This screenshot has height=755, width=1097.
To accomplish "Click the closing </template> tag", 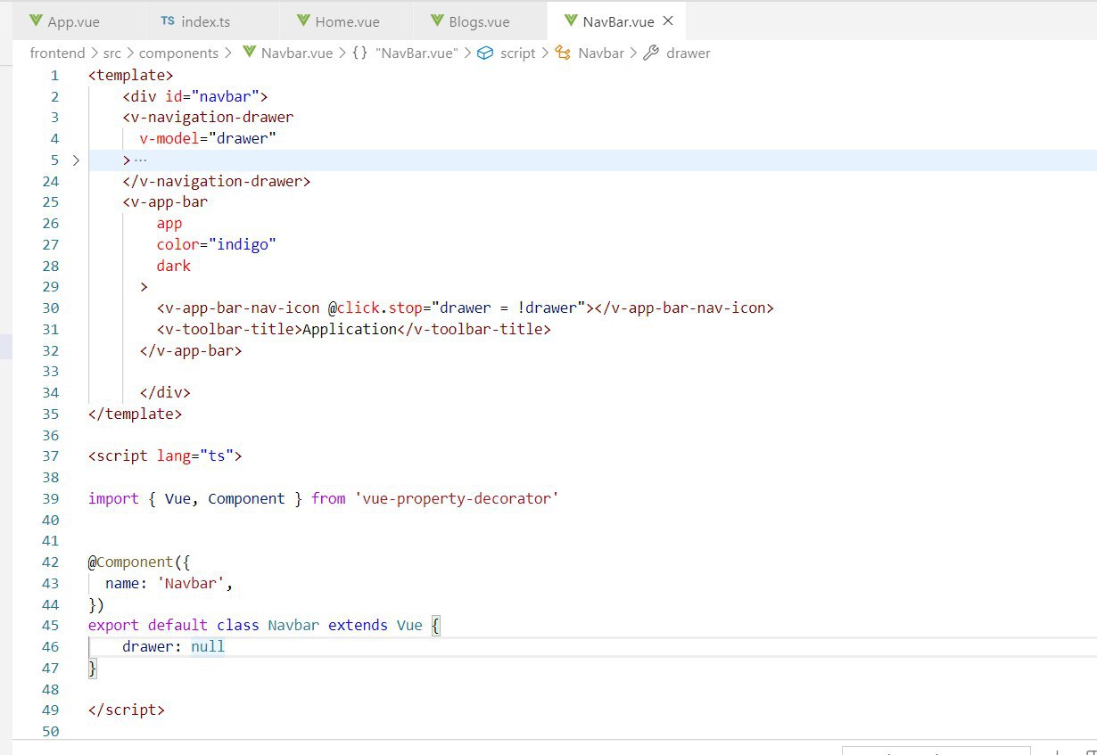I will click(135, 414).
